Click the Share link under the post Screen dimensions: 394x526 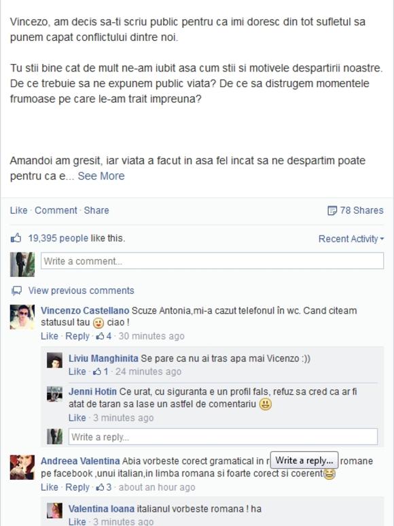coord(96,210)
